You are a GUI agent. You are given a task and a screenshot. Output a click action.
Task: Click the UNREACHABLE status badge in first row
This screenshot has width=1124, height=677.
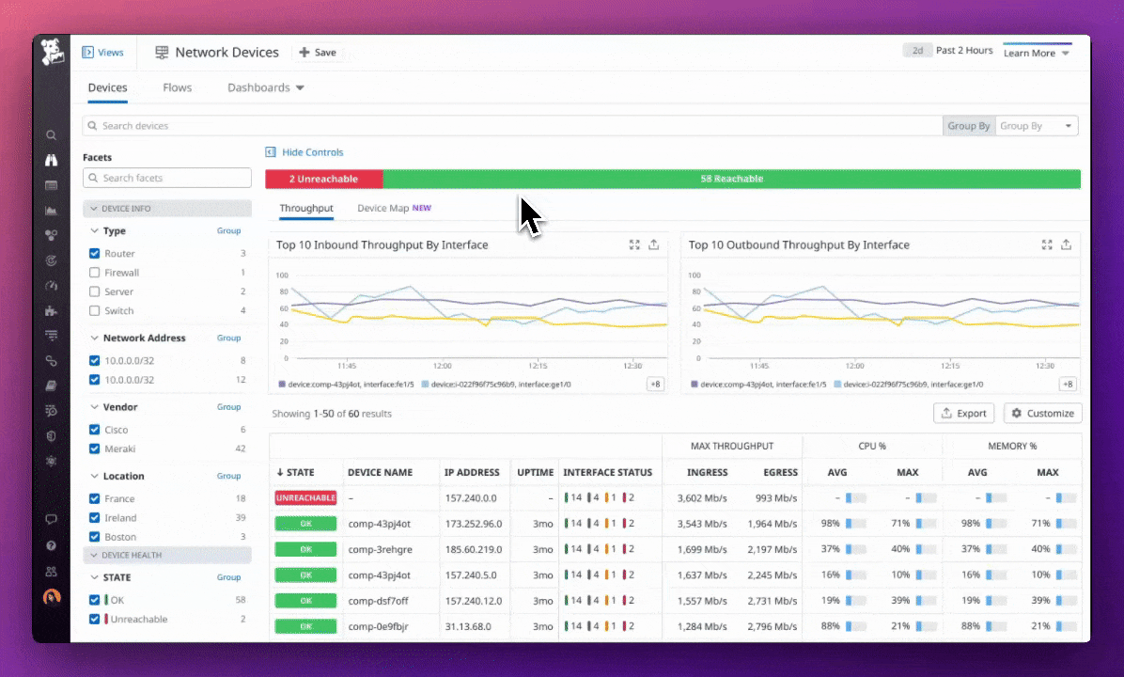pos(306,497)
